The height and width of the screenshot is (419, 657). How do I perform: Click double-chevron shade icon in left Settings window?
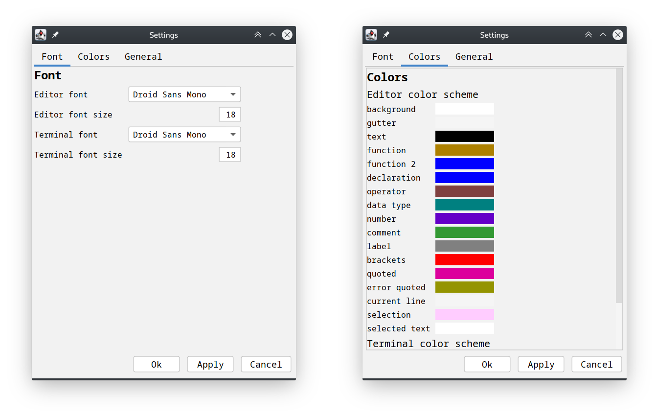(258, 35)
